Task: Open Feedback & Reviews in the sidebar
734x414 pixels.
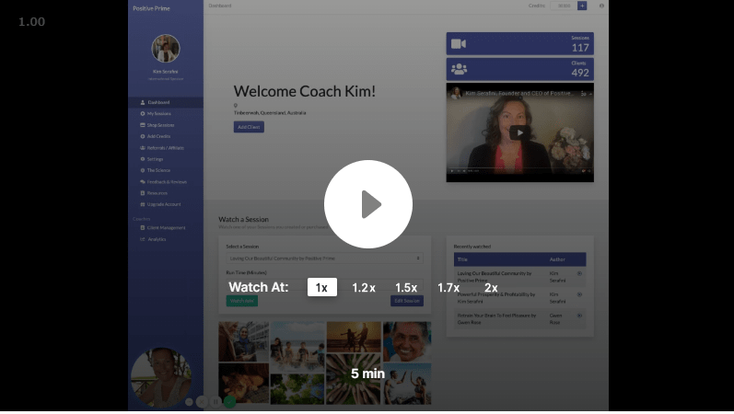Action: click(x=166, y=182)
